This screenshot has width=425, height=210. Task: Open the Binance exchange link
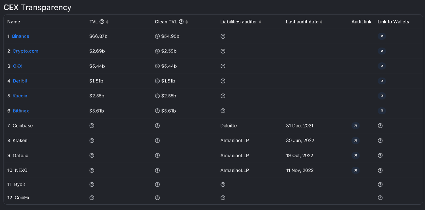21,36
